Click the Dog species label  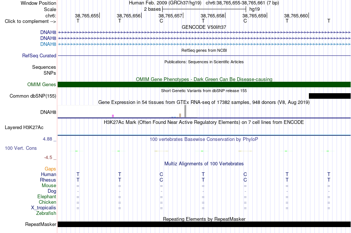(x=52, y=191)
